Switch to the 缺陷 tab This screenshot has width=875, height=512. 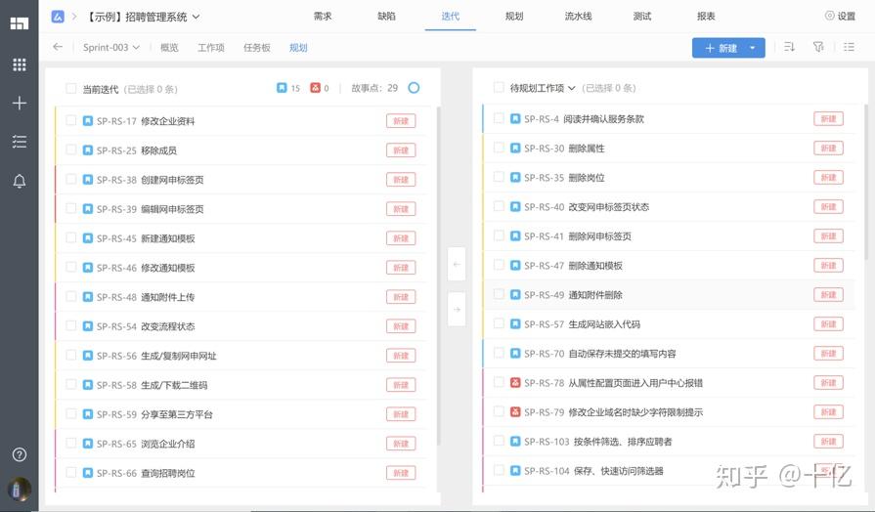(386, 17)
